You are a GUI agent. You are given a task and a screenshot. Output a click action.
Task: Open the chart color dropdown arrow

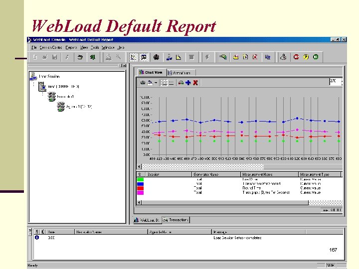156,83
